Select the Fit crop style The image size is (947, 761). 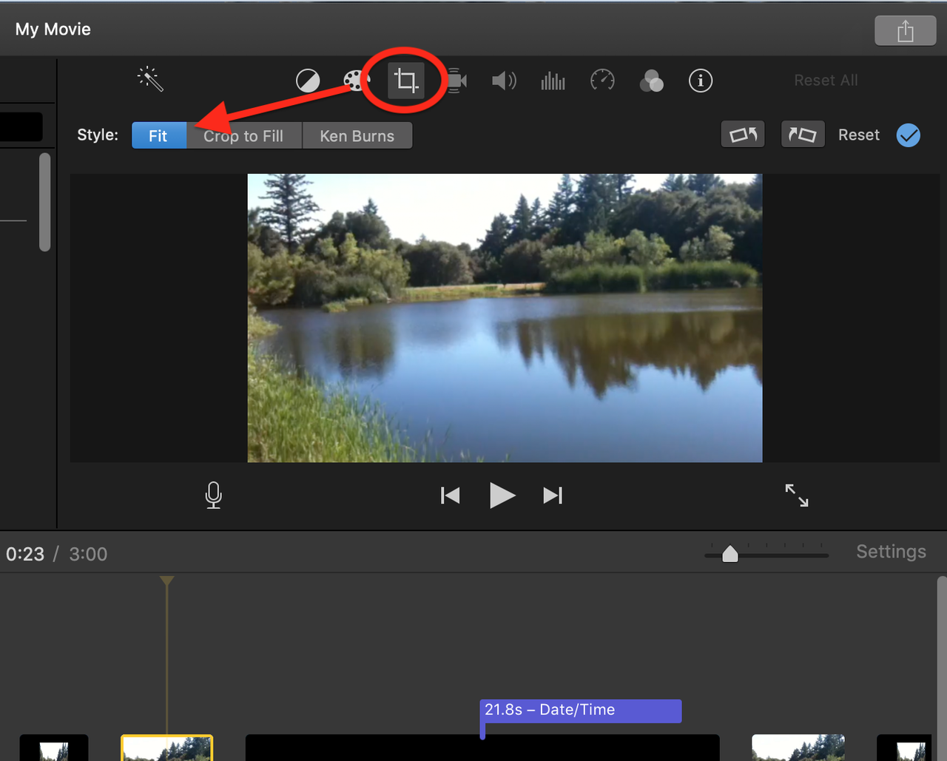[x=158, y=136]
